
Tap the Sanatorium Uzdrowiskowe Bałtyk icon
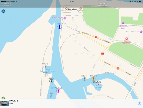coord(123,23)
